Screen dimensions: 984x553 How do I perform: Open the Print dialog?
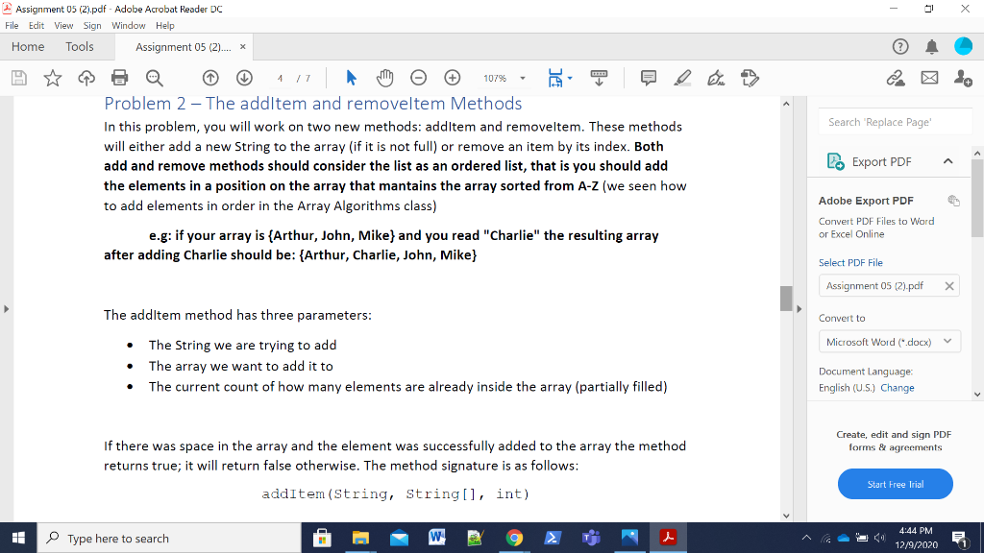click(x=119, y=78)
